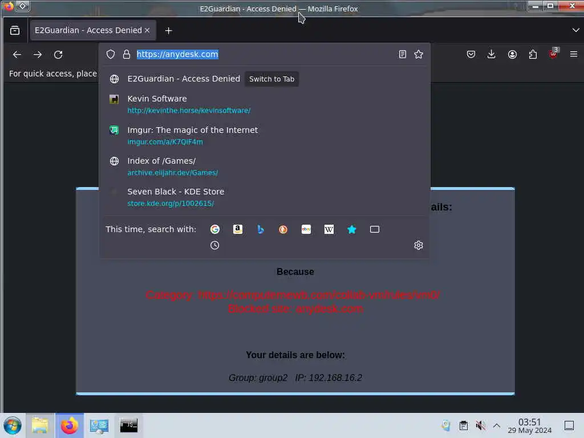
Task: Open the clipboard tray icon
Action: point(463,425)
